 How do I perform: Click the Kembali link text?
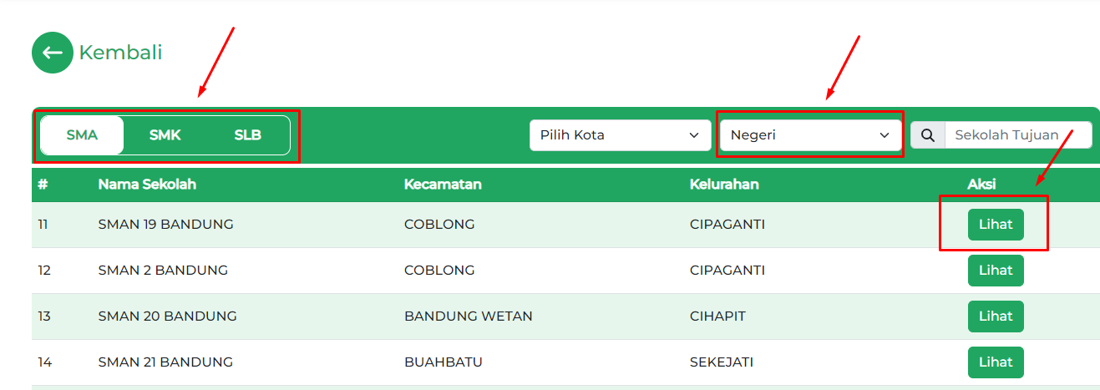pyautogui.click(x=120, y=53)
